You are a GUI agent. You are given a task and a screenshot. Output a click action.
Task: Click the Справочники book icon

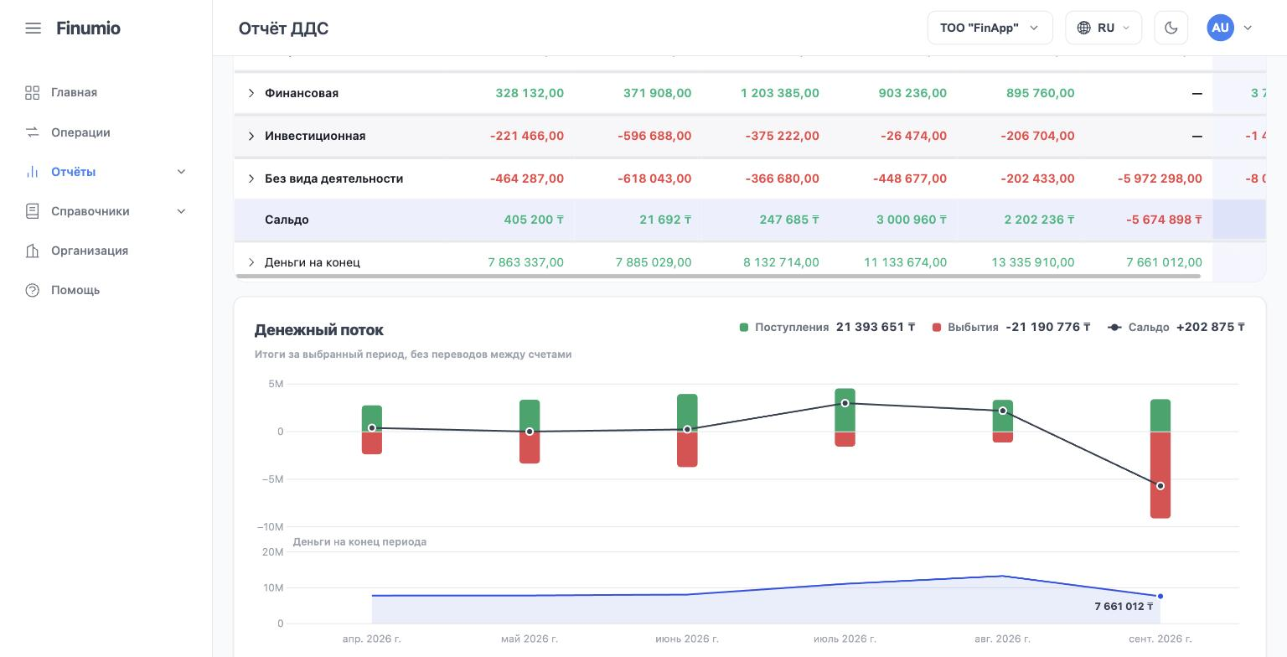33,211
